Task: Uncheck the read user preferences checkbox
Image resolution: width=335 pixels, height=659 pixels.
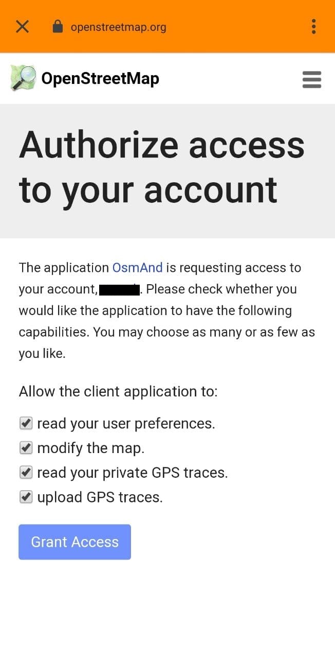Action: (26, 423)
